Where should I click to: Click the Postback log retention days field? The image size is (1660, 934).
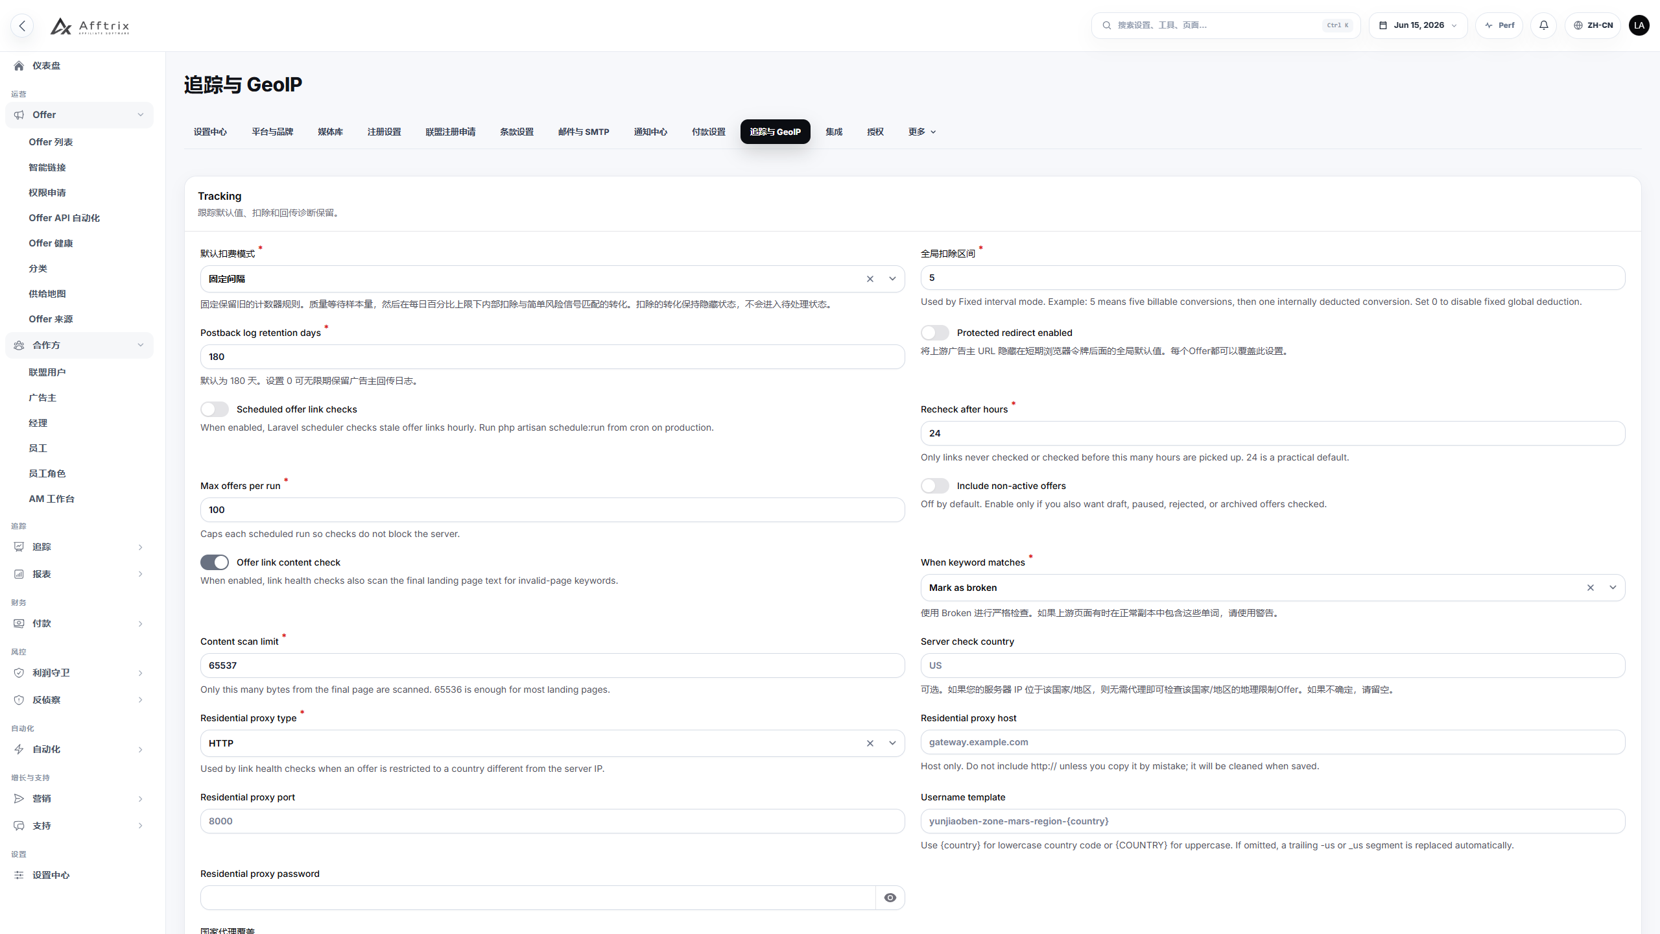pos(552,357)
